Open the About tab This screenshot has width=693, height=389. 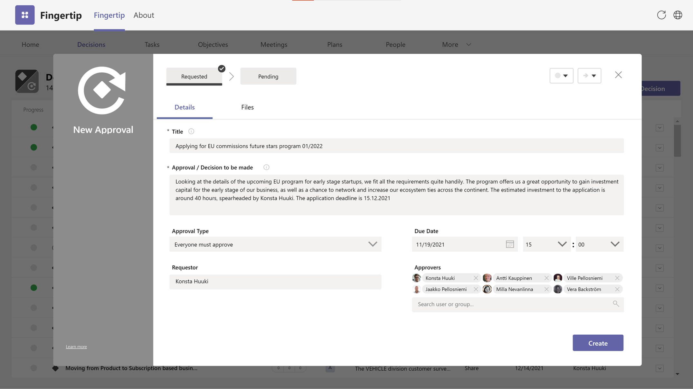click(x=144, y=15)
